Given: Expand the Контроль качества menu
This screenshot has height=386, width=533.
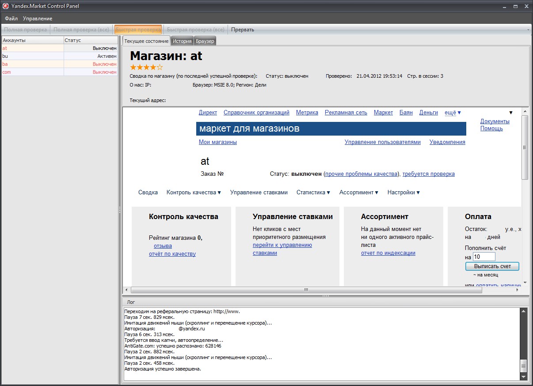Looking at the screenshot, I should [194, 193].
